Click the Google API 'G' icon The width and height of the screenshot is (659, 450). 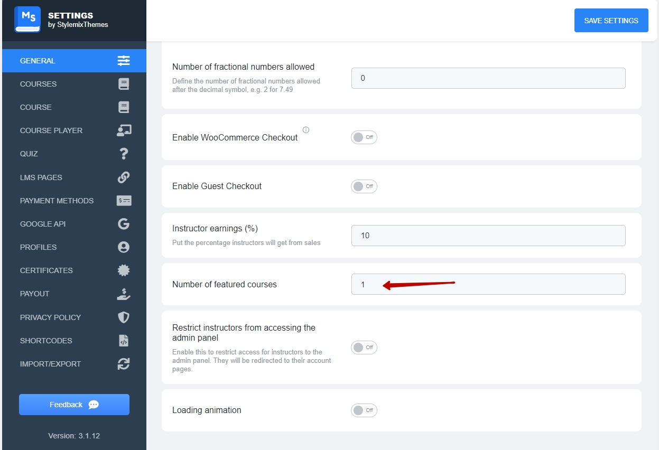124,224
